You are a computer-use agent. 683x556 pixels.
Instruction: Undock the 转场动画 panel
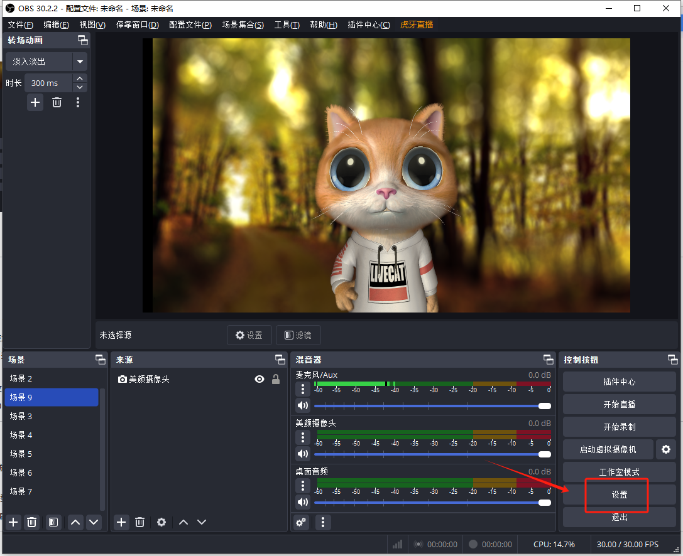click(x=83, y=40)
